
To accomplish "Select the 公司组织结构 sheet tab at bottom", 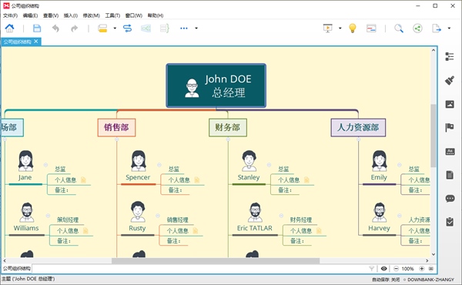I will point(17,269).
